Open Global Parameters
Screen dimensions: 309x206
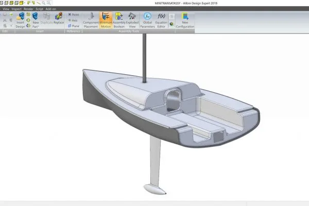click(x=147, y=20)
